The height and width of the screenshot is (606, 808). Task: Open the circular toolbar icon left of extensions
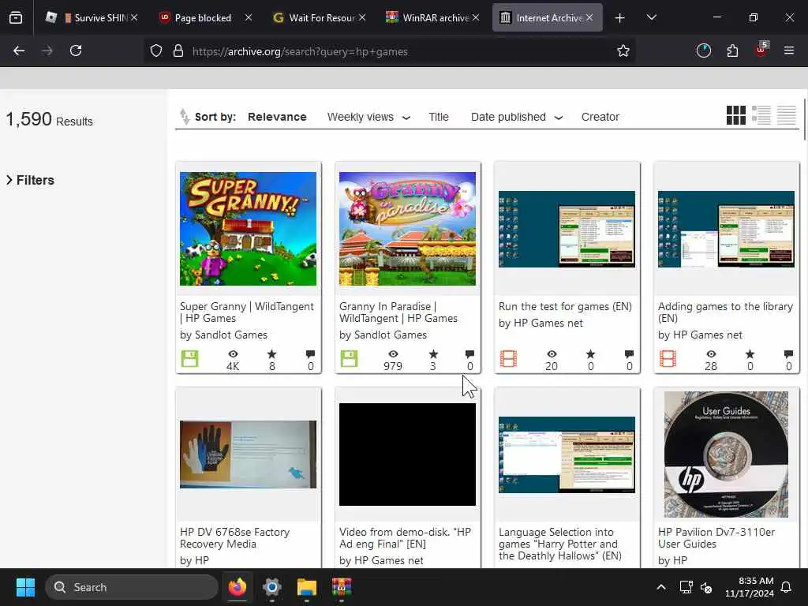click(703, 50)
